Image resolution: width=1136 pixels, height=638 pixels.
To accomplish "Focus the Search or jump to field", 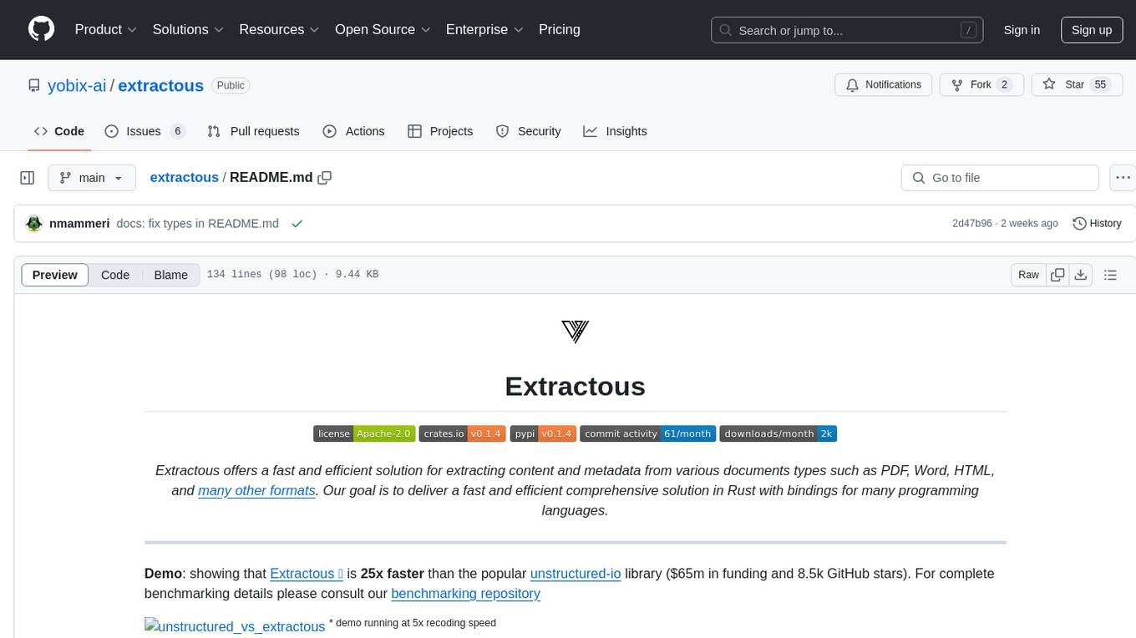I will click(845, 30).
